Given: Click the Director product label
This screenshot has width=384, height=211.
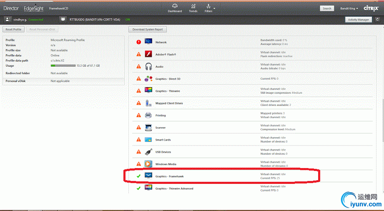Looking at the screenshot, I should coord(11,8).
